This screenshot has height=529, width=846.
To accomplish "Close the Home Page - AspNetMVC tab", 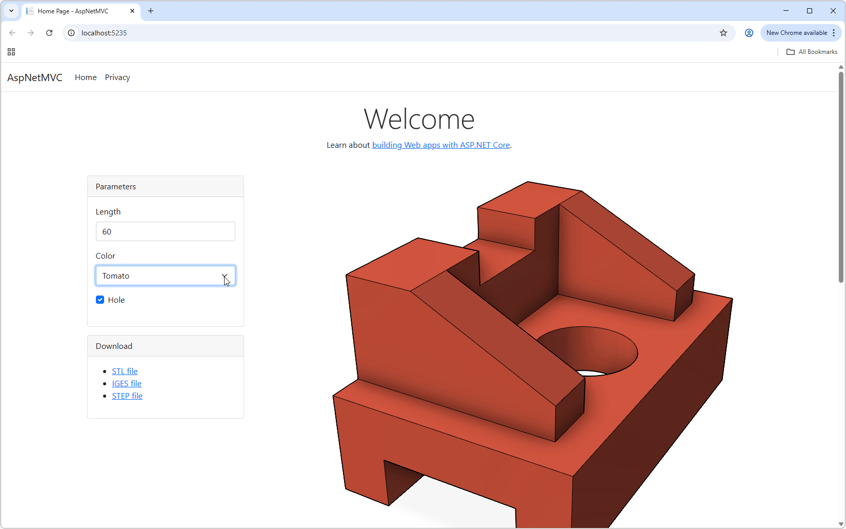I will pyautogui.click(x=132, y=11).
